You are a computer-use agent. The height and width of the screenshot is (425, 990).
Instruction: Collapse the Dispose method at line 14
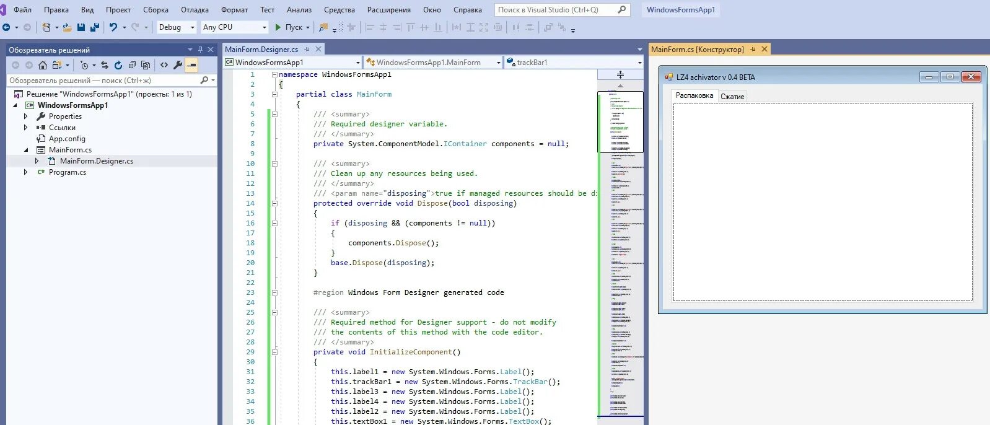click(x=274, y=203)
